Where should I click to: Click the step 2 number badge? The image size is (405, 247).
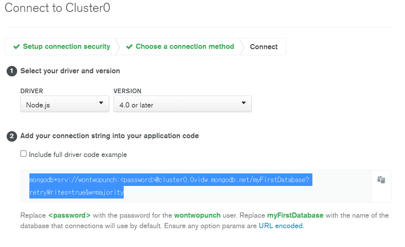pyautogui.click(x=12, y=136)
